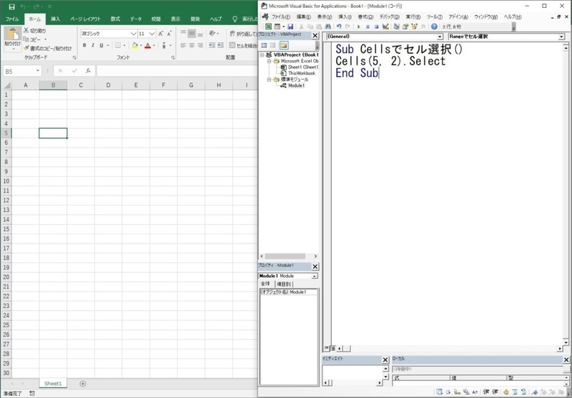Image resolution: width=572 pixels, height=398 pixels.
Task: Click the Excel save icon in the title bar
Action: pos(11,6)
